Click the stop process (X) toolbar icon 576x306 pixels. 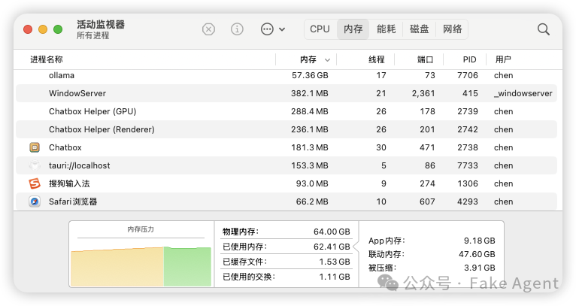click(x=208, y=29)
